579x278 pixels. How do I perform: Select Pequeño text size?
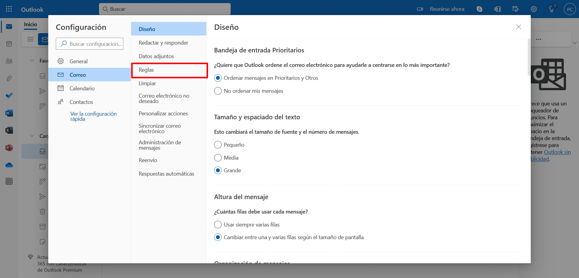coord(229,145)
